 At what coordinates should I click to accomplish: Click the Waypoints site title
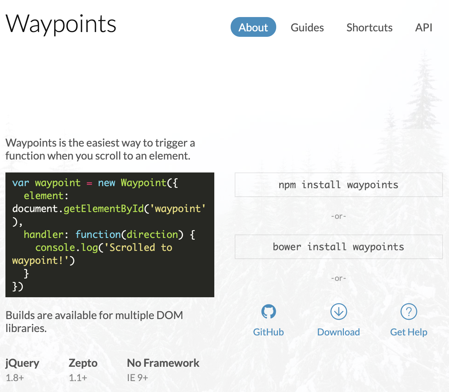click(x=61, y=24)
